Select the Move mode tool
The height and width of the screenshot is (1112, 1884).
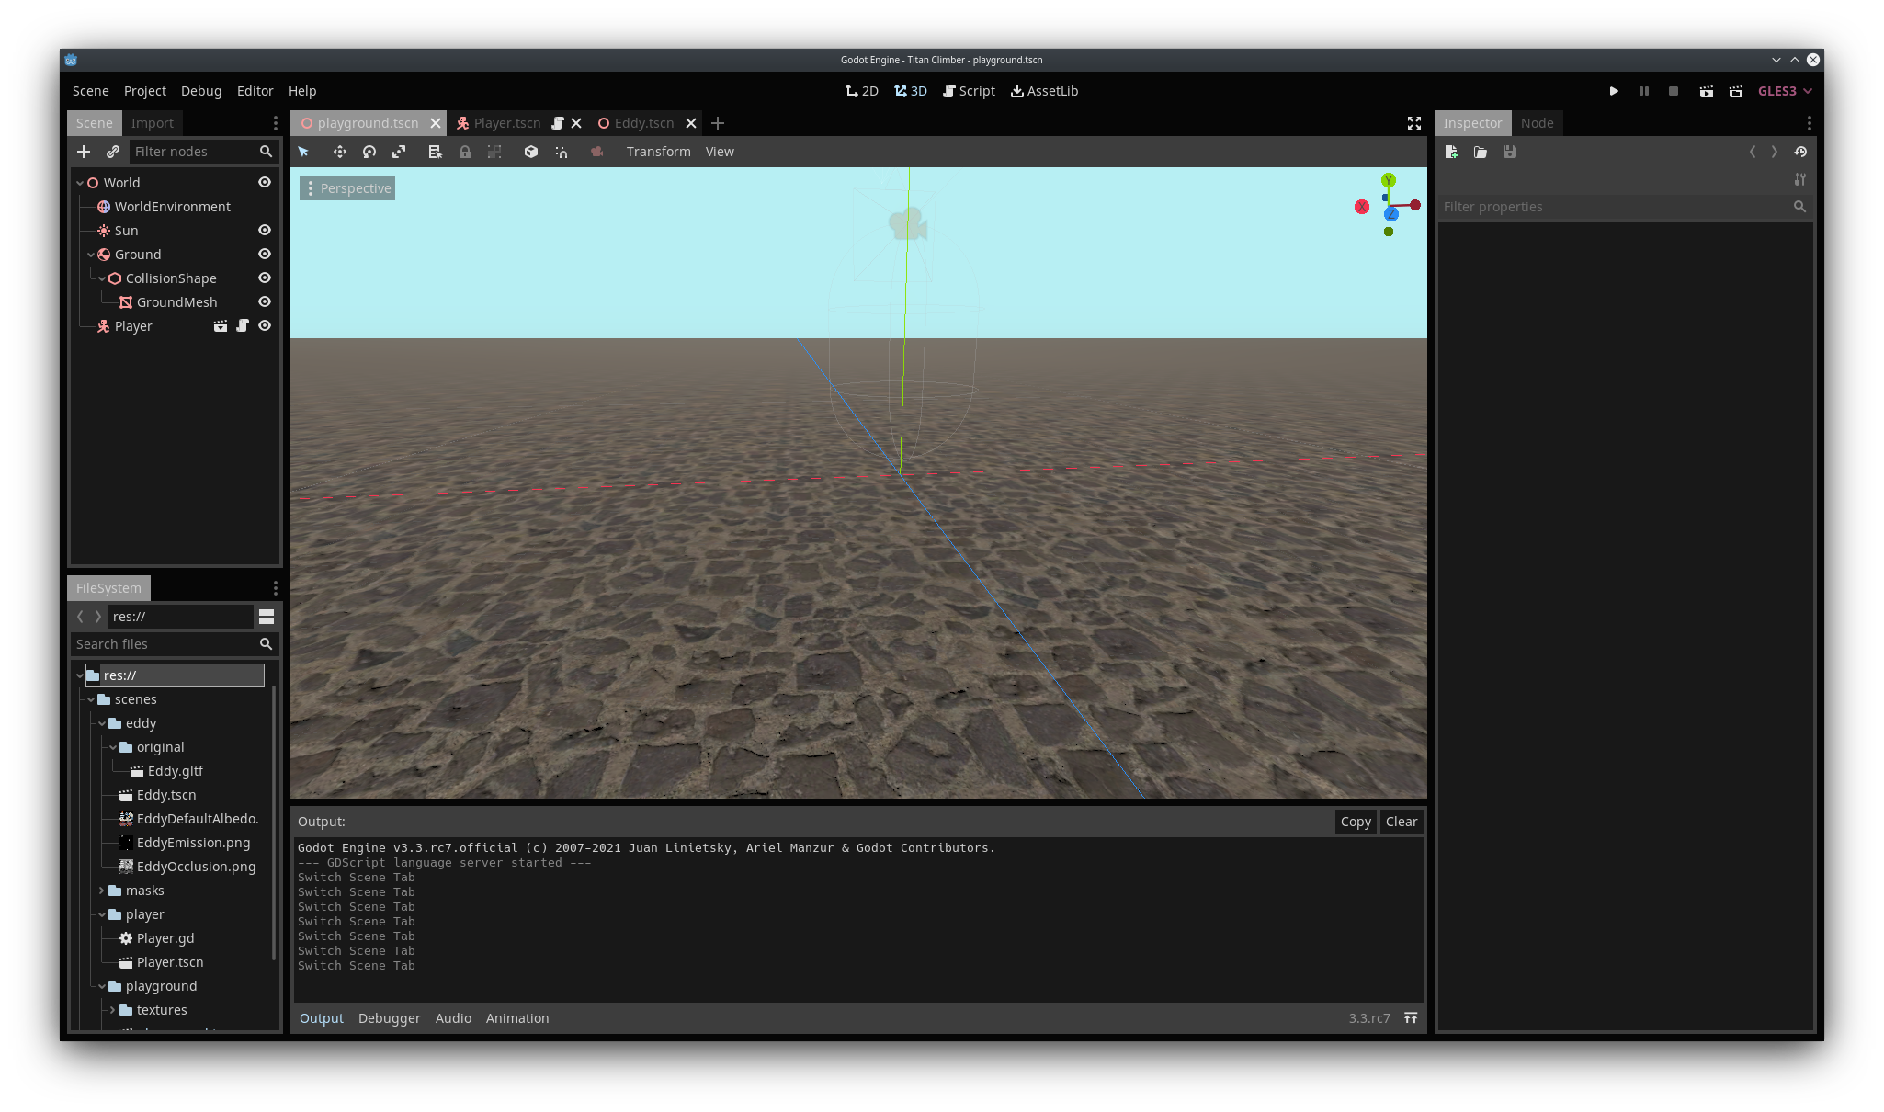click(339, 152)
